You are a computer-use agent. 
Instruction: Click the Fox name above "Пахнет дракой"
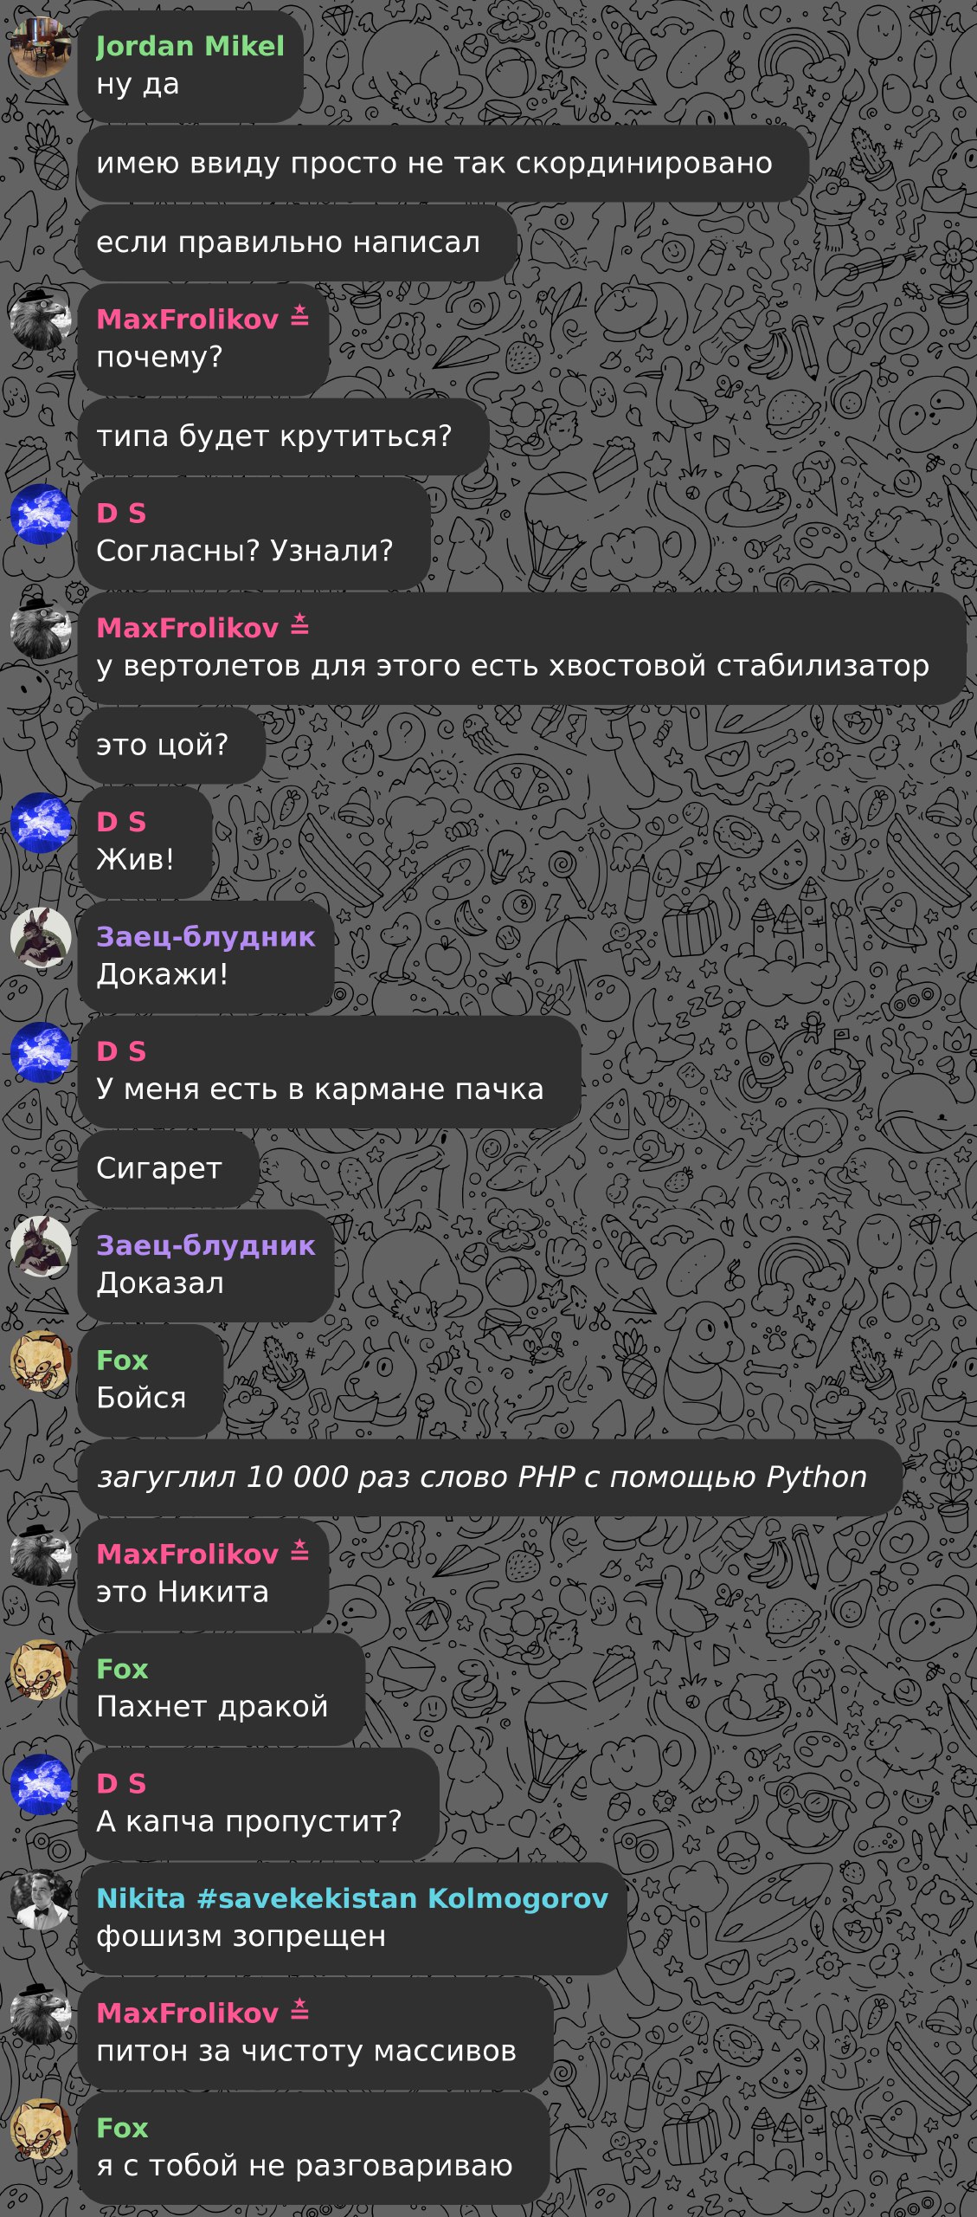tap(122, 1669)
